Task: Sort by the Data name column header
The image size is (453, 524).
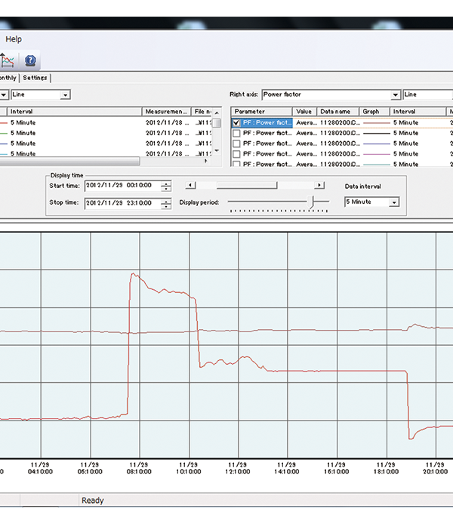Action: [x=337, y=111]
